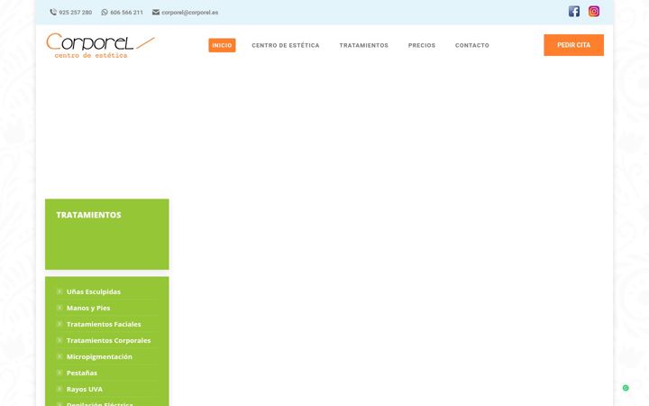
Task: Open the green WhatsApp chat bubble
Action: [x=626, y=388]
